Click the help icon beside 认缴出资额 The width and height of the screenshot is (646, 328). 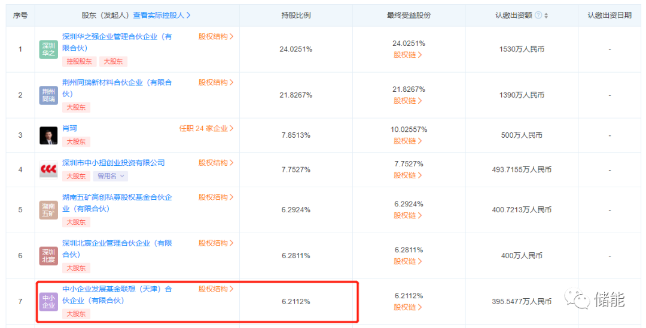tap(538, 16)
